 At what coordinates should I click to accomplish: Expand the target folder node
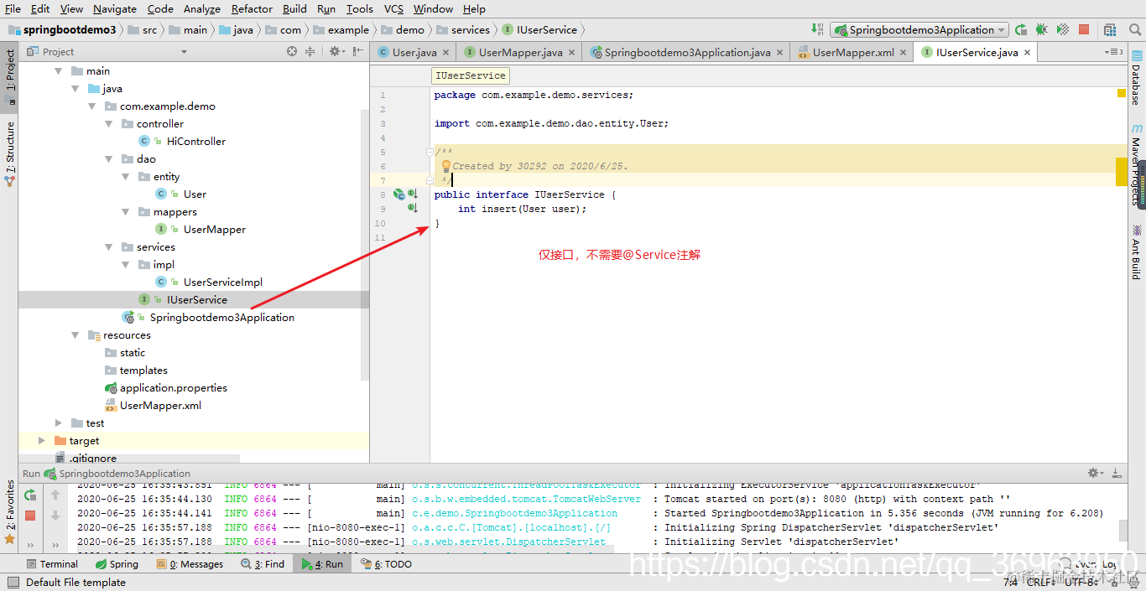pyautogui.click(x=42, y=441)
